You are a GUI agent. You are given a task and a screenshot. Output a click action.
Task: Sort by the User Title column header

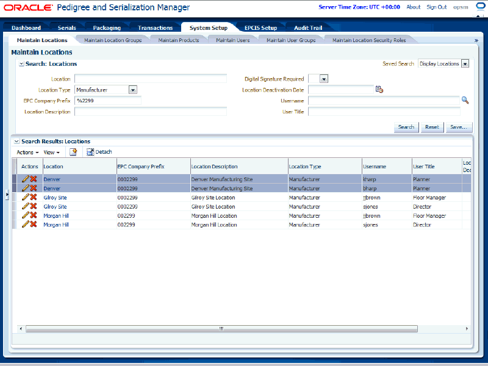coord(437,166)
